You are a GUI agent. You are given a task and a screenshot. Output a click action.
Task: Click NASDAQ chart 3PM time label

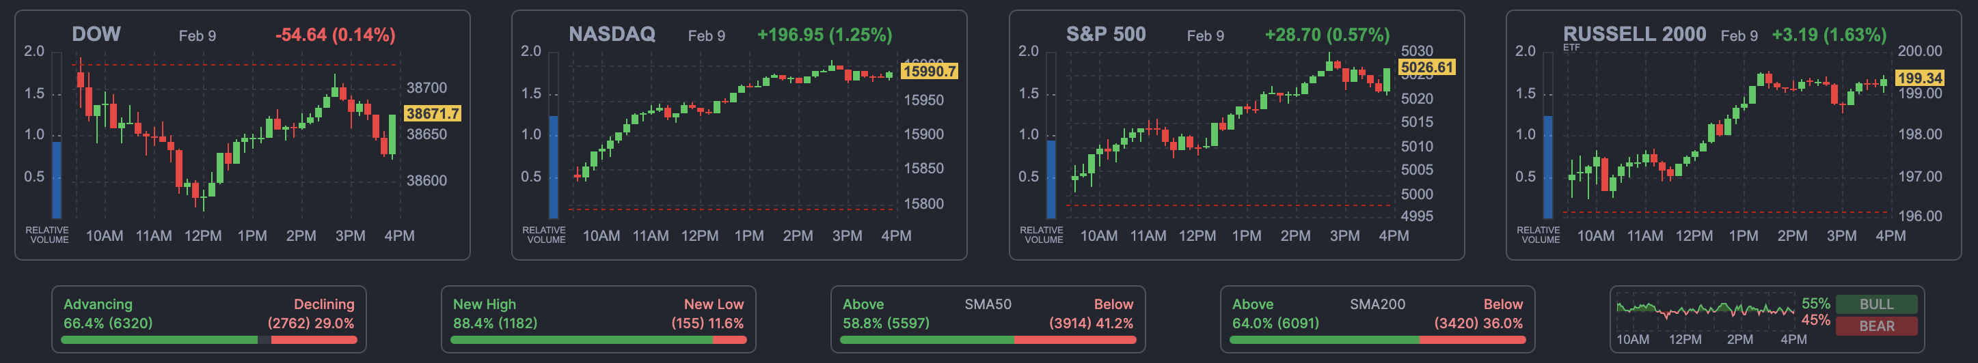(847, 236)
